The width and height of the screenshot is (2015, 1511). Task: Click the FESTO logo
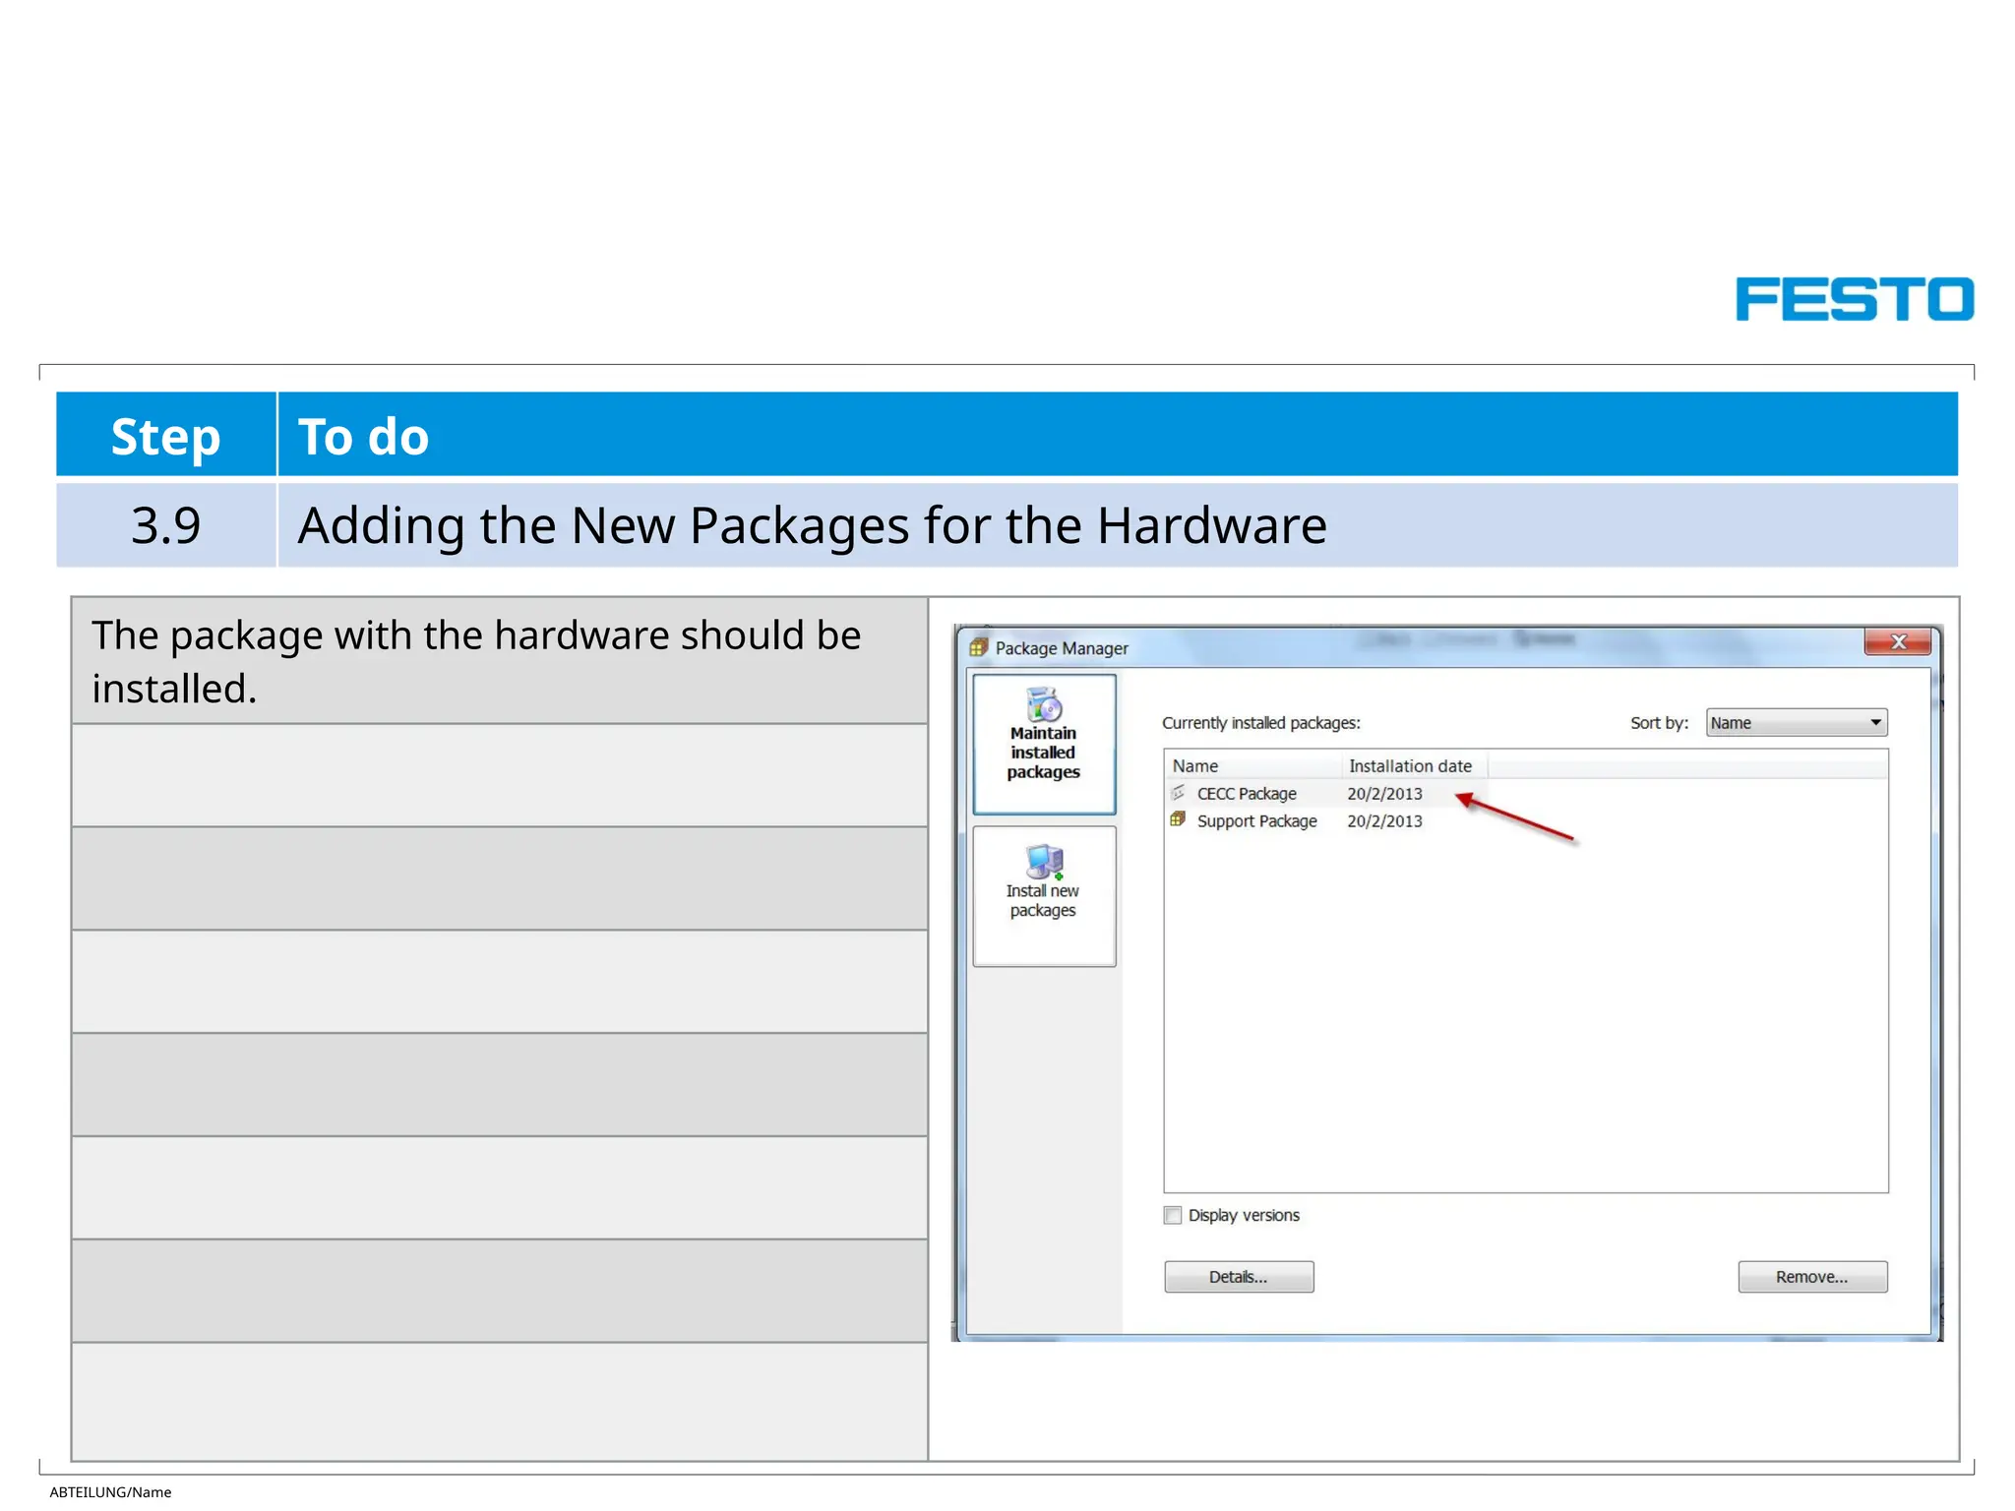(1855, 299)
